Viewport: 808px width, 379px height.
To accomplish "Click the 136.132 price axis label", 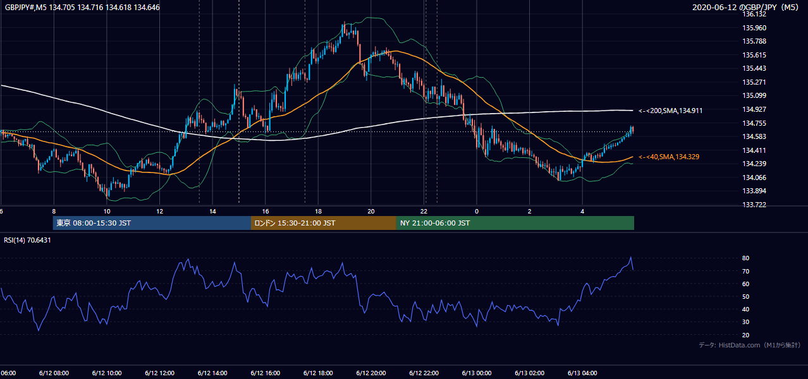I will point(754,14).
